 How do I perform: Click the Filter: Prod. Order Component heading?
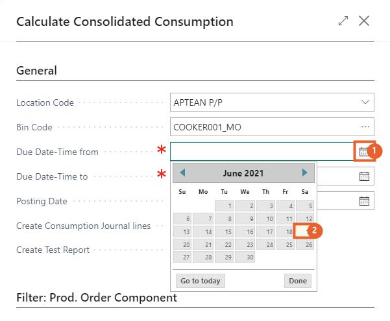pos(96,298)
